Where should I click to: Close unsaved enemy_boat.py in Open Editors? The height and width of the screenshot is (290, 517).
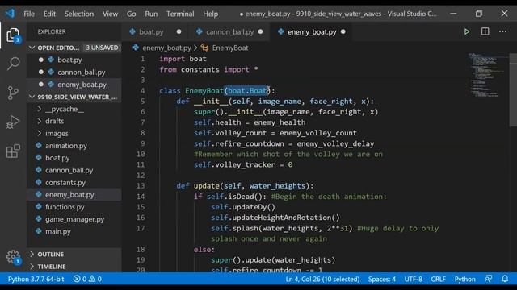click(x=41, y=85)
